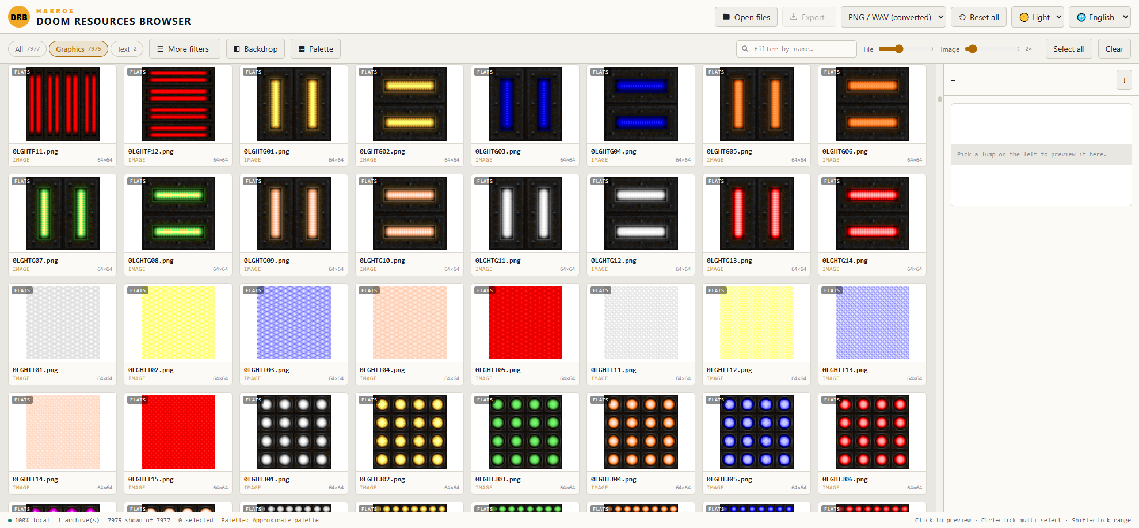Click the '7975 shown of 7977' status text

coord(139,520)
